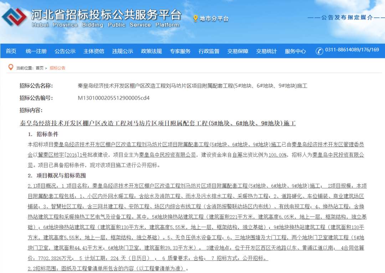
Task: Click the 招标公告名称 label
Action: 36,86
